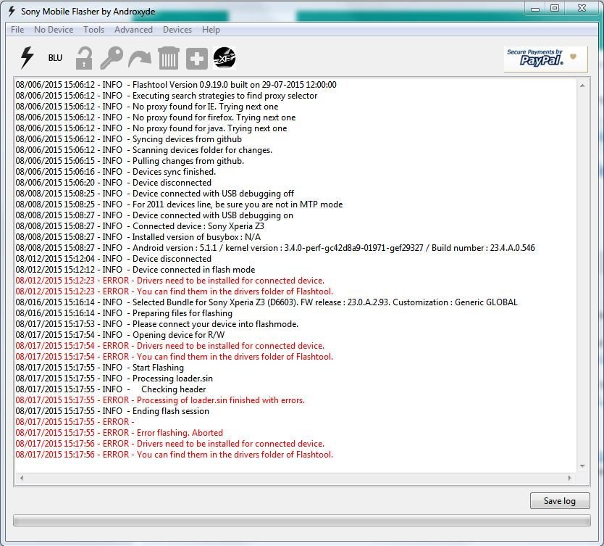
Task: Open the XF Xperifirm icon
Action: pyautogui.click(x=225, y=58)
